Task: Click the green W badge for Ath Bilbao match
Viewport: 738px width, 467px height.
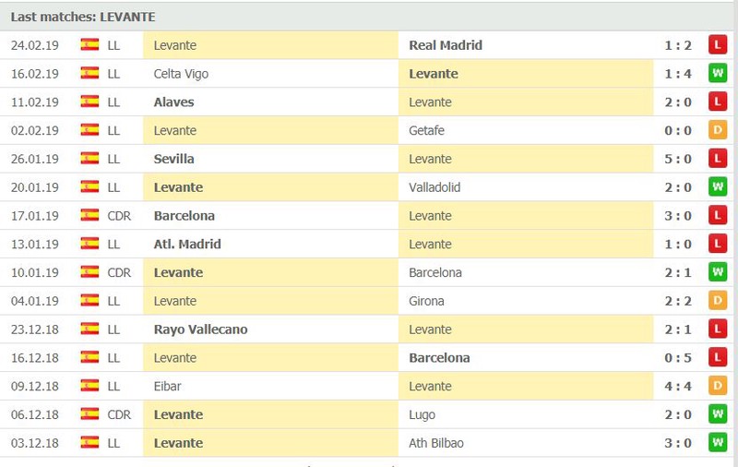Action: pyautogui.click(x=718, y=443)
